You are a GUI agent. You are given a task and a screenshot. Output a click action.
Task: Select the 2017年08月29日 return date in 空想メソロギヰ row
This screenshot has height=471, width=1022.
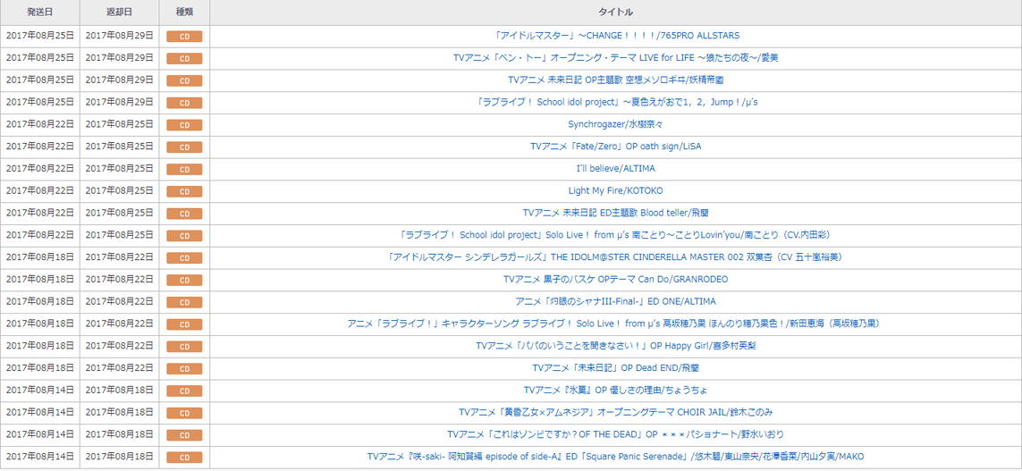coord(119,80)
